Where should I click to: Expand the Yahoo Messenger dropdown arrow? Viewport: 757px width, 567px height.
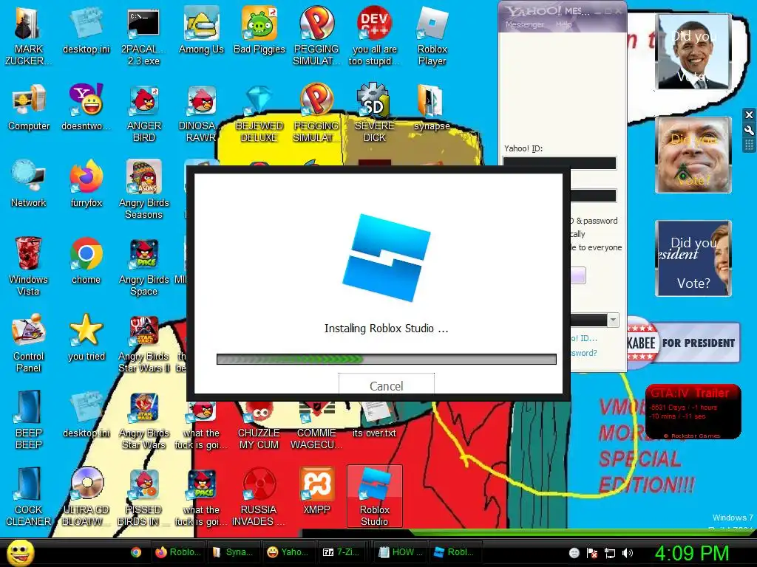click(613, 320)
